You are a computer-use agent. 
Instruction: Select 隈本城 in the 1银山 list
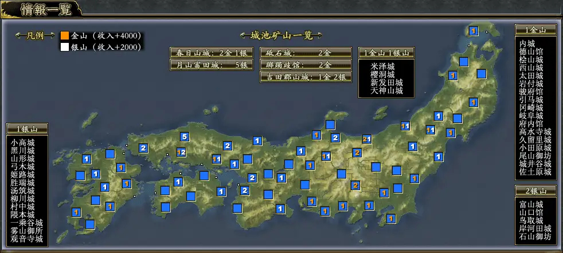click(x=22, y=215)
